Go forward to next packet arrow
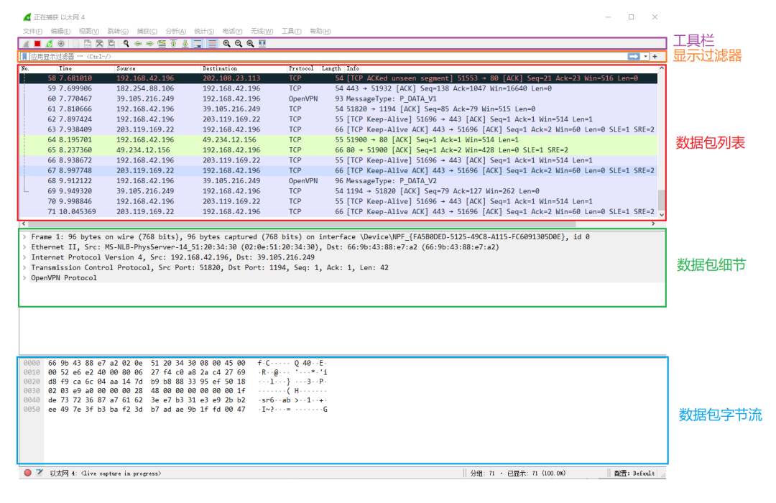The width and height of the screenshot is (776, 503). click(149, 44)
